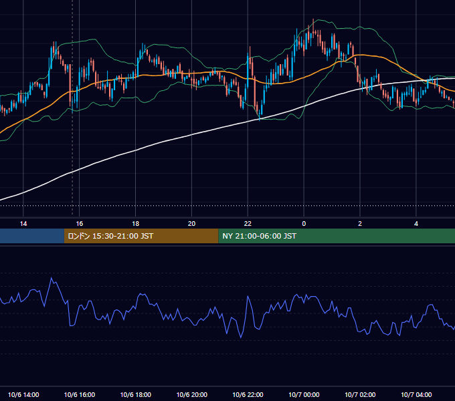Click the 4 hour label on price chart axis
The height and width of the screenshot is (401, 455).
[x=416, y=224]
